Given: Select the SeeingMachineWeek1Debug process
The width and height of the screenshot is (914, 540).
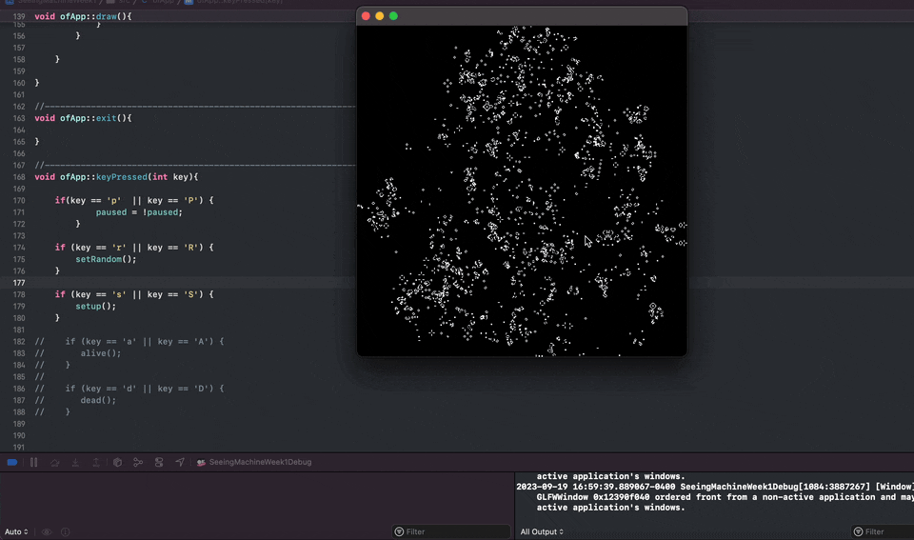Looking at the screenshot, I should click(253, 462).
